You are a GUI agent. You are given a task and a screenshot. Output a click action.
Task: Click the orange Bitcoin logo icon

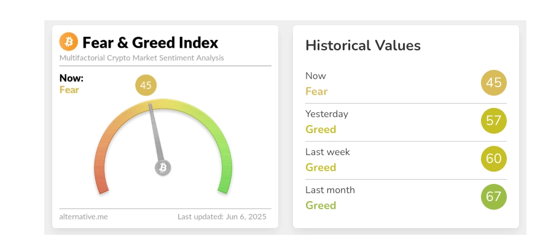click(68, 42)
